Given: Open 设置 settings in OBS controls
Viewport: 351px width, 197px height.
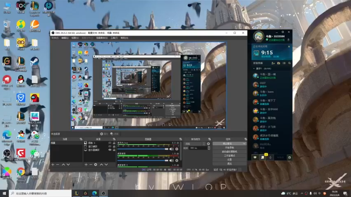Looking at the screenshot, I should 229,160.
